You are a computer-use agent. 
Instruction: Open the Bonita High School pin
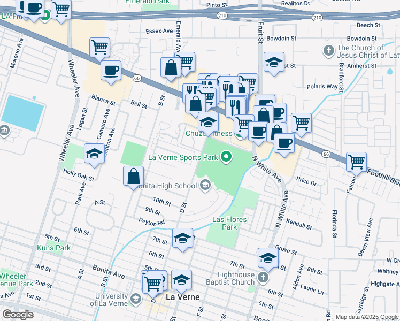click(x=204, y=185)
